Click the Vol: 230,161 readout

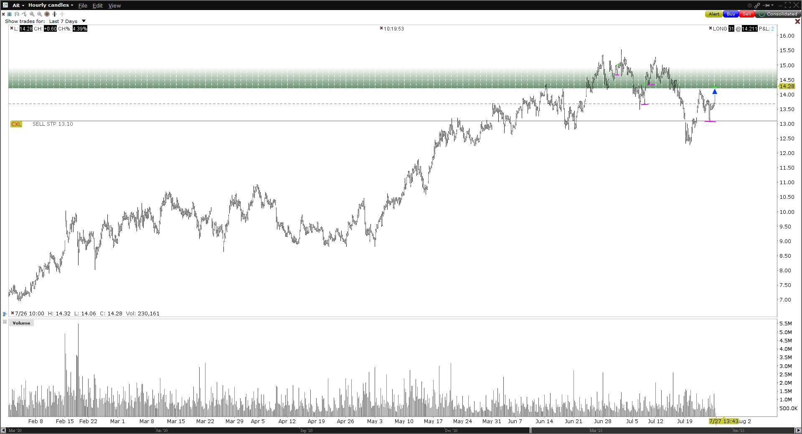143,314
